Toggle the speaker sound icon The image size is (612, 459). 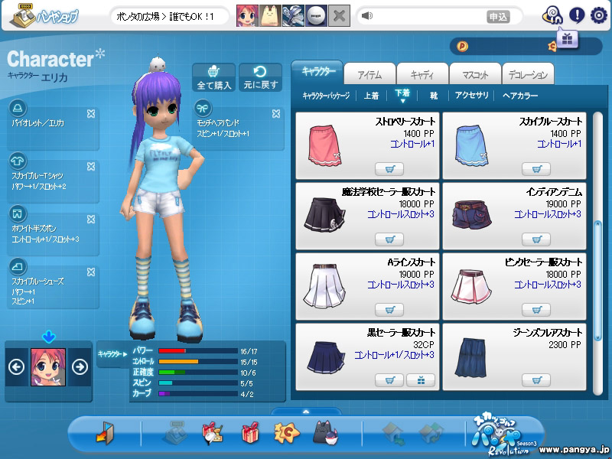tap(367, 15)
